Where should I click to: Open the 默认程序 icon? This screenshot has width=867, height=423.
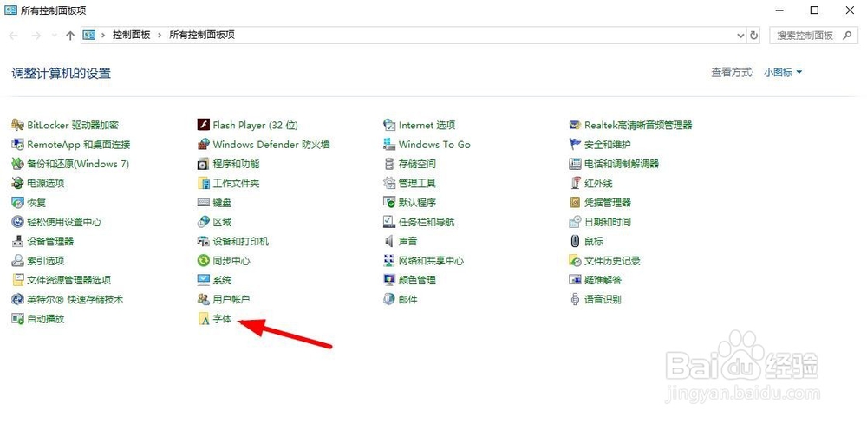pyautogui.click(x=389, y=203)
